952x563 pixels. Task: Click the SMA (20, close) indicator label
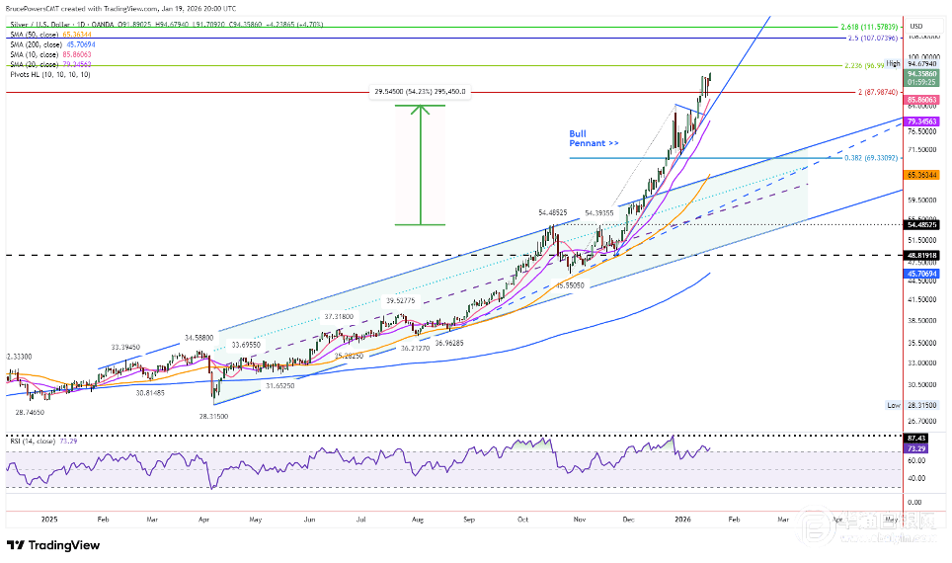[47, 64]
